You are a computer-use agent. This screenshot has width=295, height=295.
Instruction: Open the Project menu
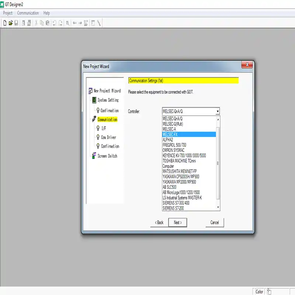click(x=8, y=13)
